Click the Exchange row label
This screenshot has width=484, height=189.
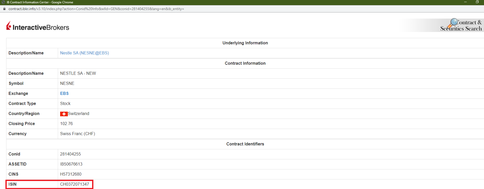point(18,93)
